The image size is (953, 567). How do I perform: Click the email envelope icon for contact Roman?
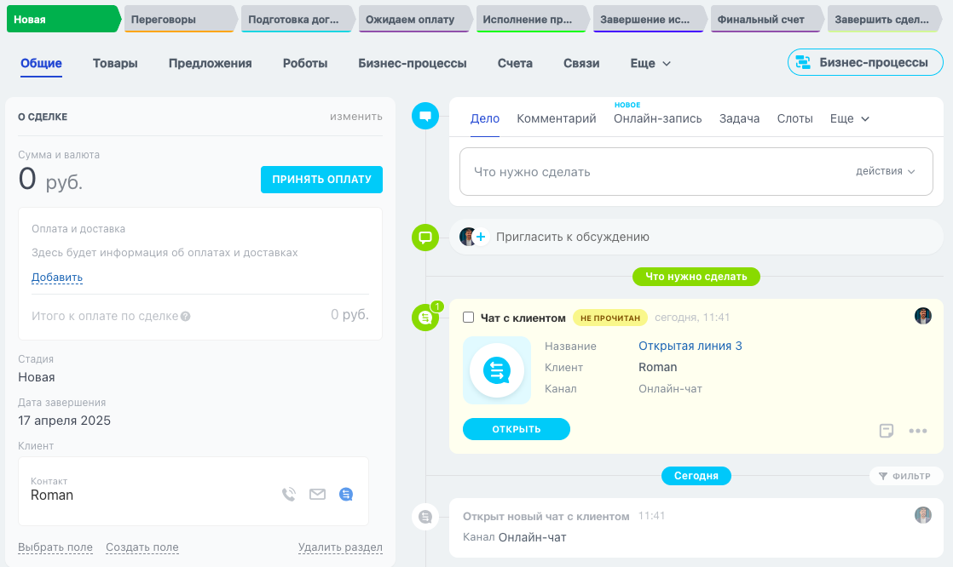click(317, 494)
